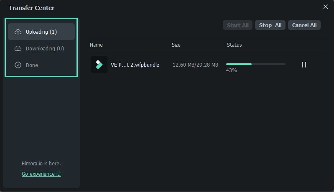
Task: Pause the VE P...t 2.wfpbundle upload
Action: 304,65
